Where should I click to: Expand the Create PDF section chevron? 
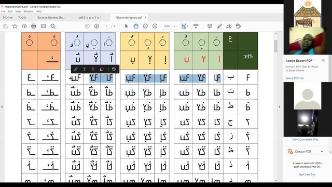tap(322, 151)
